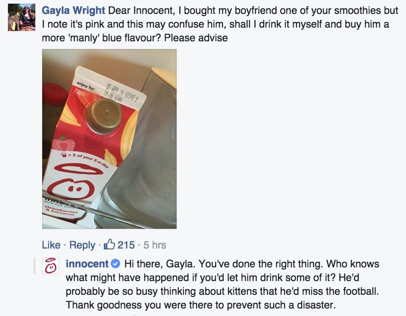Image resolution: width=406 pixels, height=316 pixels.
Task: Open the attached smoothie carton photo
Action: (109, 139)
